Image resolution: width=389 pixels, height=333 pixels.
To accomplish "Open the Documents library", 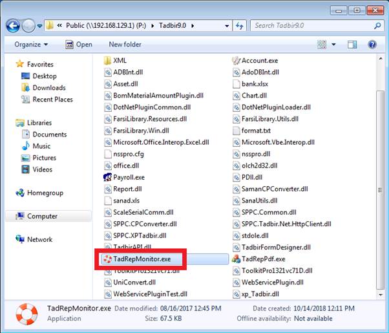I will coord(50,134).
